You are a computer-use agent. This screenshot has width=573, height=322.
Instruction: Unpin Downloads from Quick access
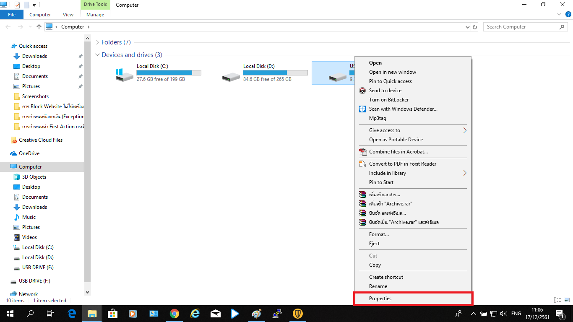[80, 56]
